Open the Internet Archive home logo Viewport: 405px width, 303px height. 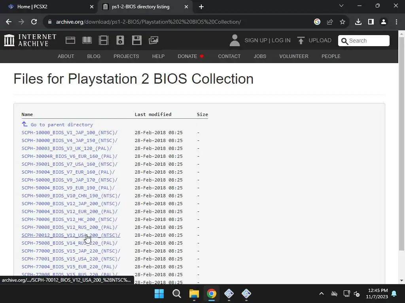point(30,40)
